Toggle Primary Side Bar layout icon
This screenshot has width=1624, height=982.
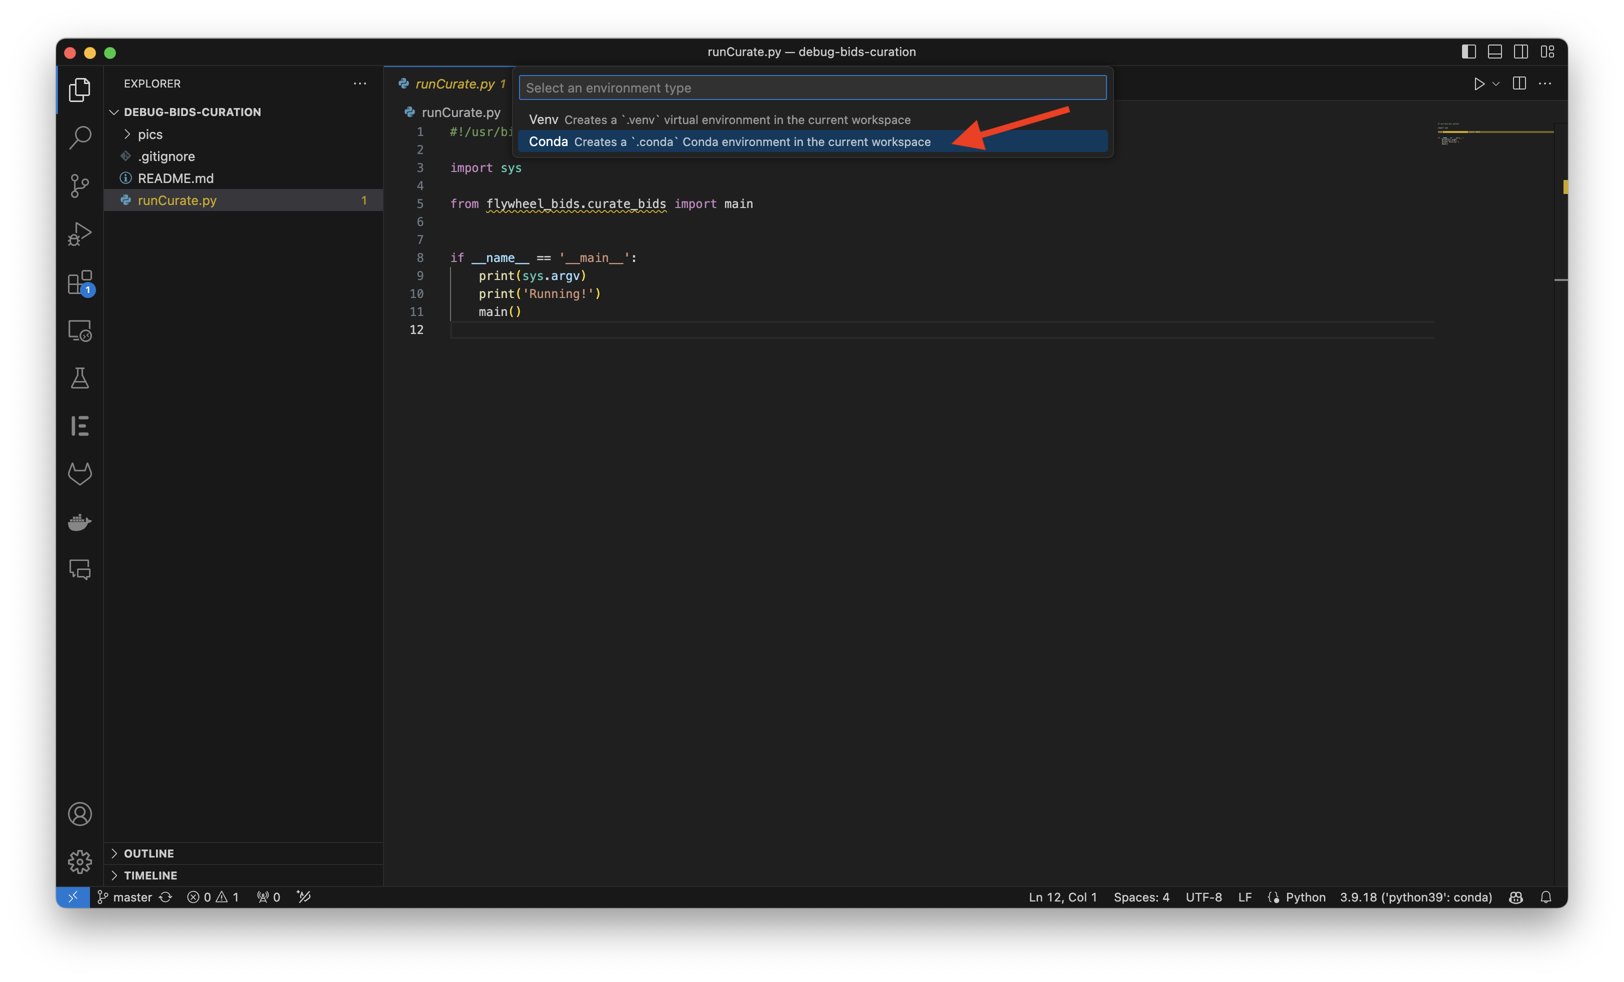coord(1468,51)
